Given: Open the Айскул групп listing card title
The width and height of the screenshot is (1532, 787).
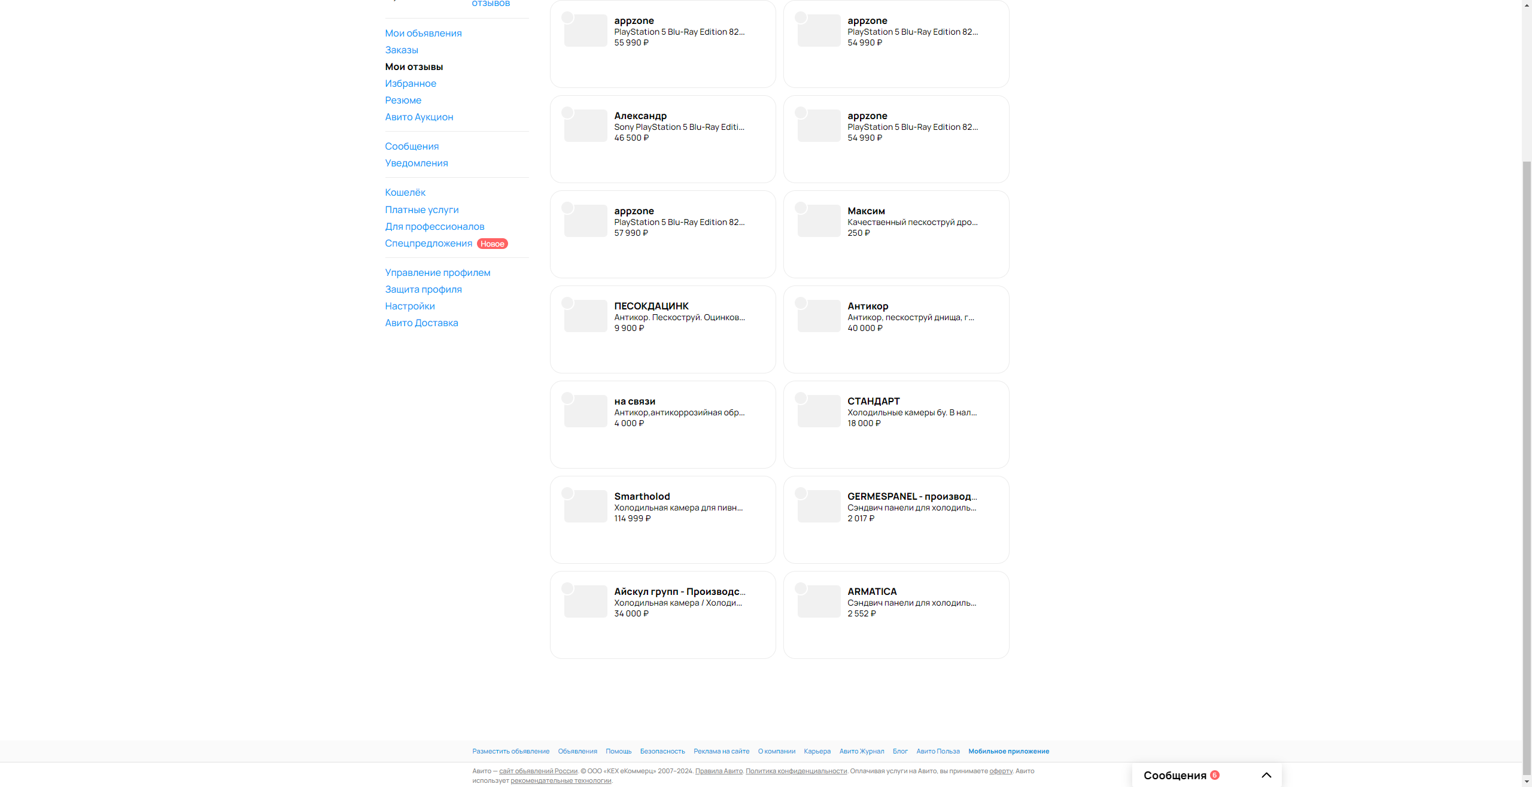Looking at the screenshot, I should (x=679, y=591).
